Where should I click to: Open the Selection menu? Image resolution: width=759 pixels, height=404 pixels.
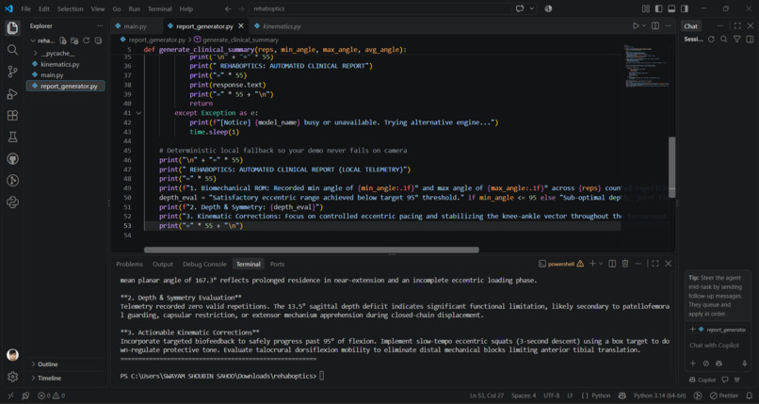point(71,8)
